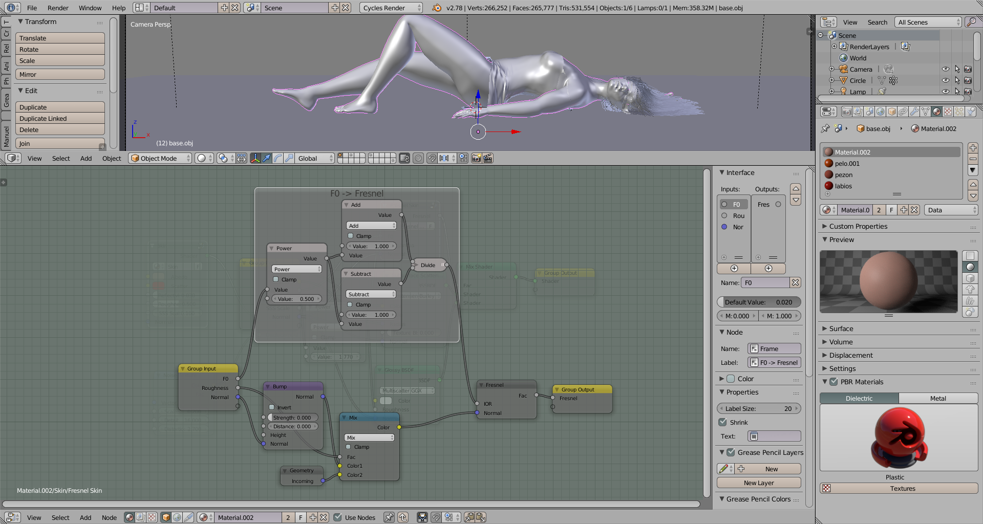
Task: Toggle Camera visibility eye in outliner
Action: (x=945, y=69)
